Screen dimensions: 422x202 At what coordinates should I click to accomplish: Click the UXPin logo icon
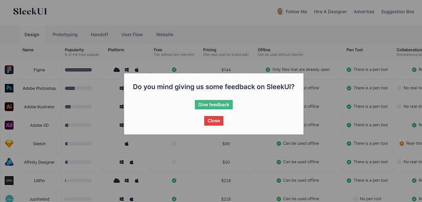click(x=9, y=180)
